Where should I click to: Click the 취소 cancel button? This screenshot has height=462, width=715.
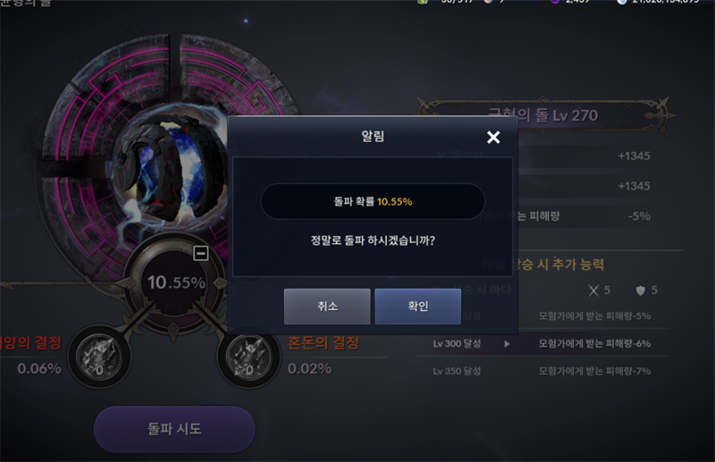pyautogui.click(x=327, y=306)
